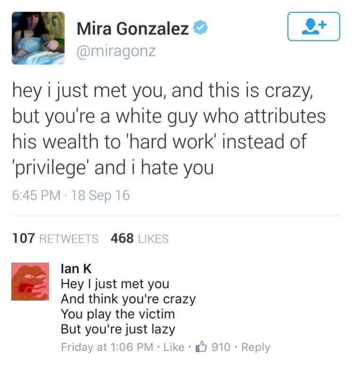Click the Mira Gonzalez display name
This screenshot has width=352, height=367.
point(133,29)
